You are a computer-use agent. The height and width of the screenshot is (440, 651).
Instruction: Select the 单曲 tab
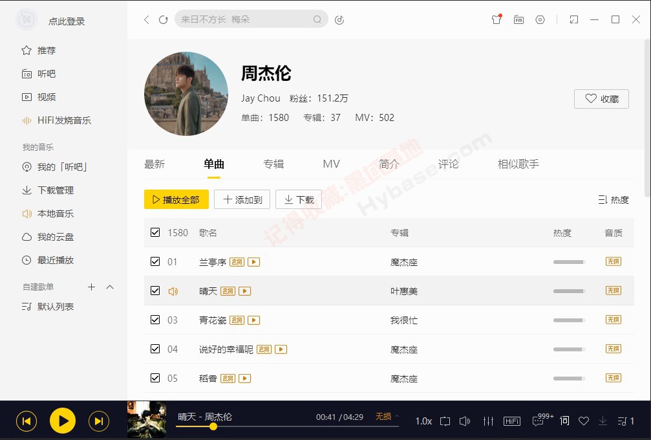pos(214,164)
